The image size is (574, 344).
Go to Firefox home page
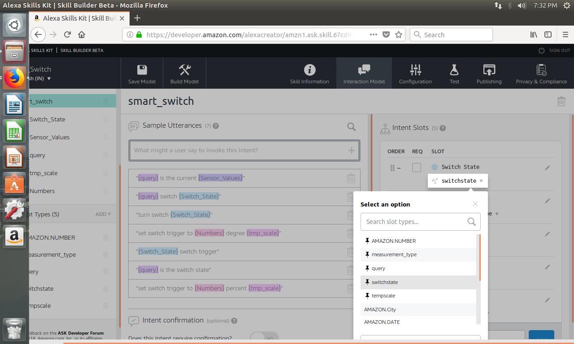[82, 34]
